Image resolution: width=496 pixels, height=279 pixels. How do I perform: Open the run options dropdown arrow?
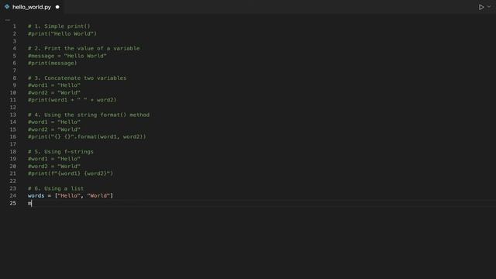[489, 7]
